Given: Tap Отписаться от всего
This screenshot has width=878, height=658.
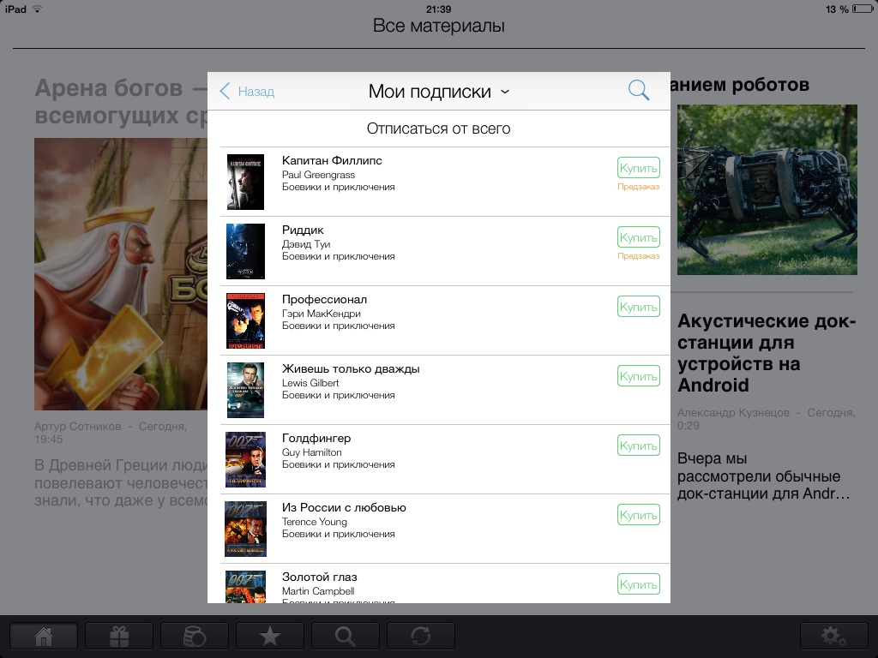Looking at the screenshot, I should [438, 129].
